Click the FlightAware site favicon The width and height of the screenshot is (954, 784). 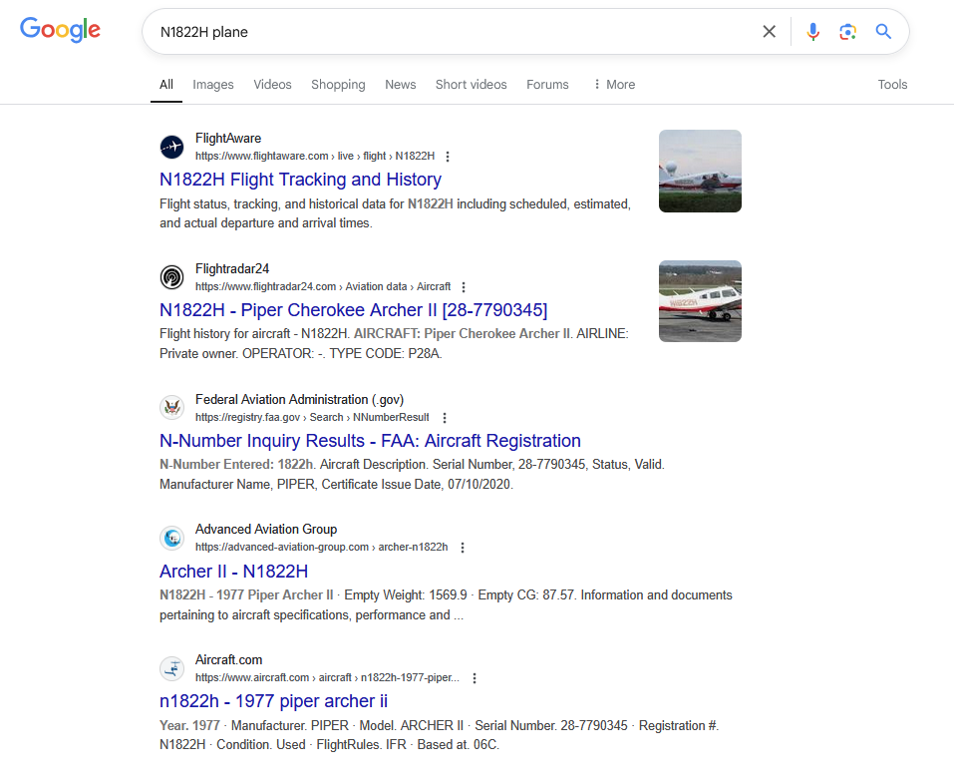point(172,148)
